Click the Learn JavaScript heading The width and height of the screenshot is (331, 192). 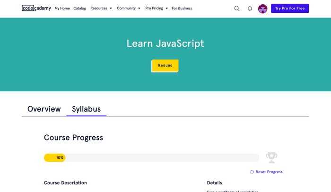(x=165, y=44)
